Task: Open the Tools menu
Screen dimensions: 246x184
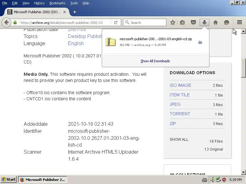Action: coord(74,3)
